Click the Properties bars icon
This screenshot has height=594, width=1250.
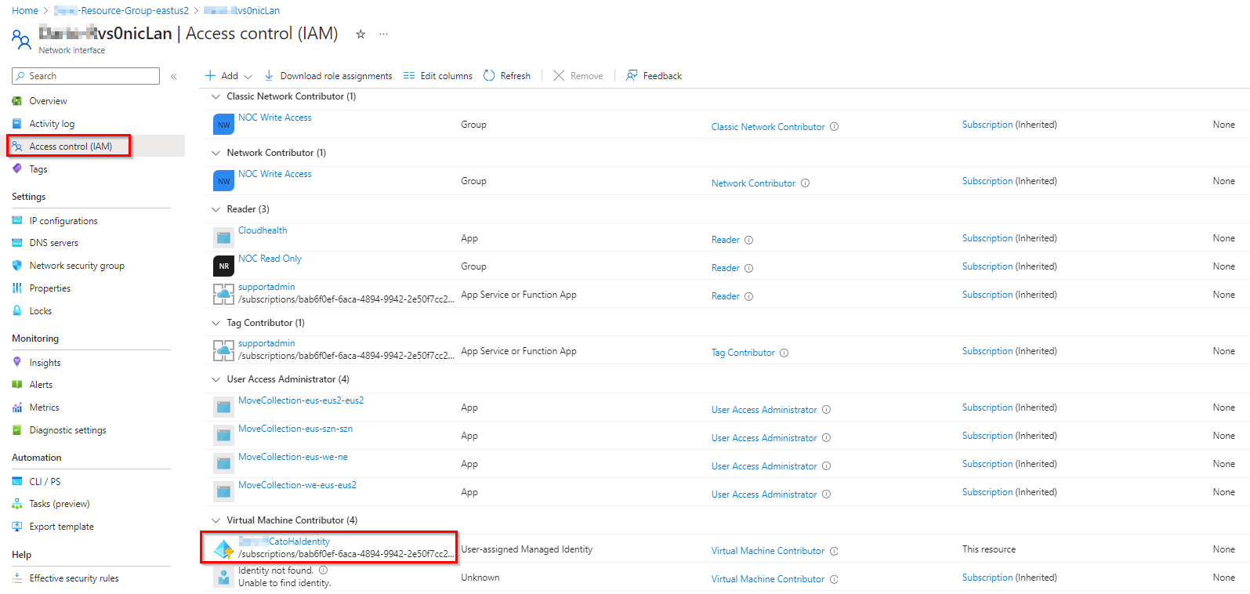[17, 288]
